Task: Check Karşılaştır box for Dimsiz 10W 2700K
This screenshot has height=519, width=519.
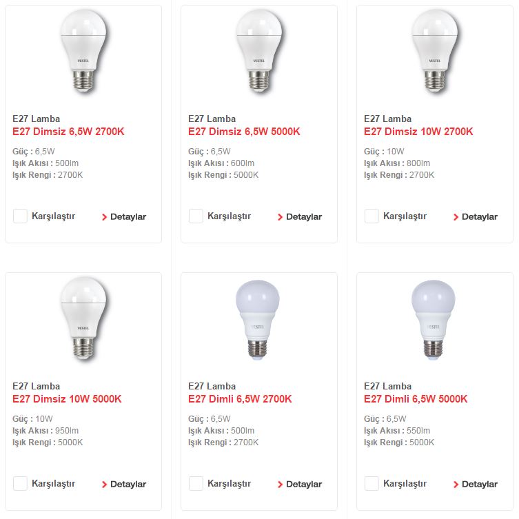Action: 372,216
